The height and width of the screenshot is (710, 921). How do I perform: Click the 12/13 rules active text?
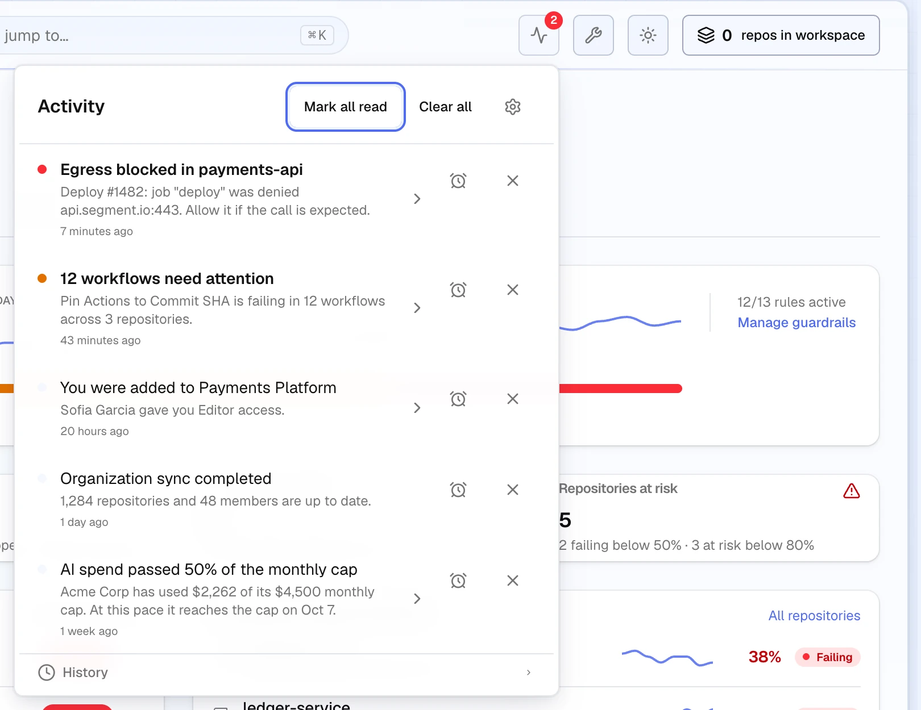[x=791, y=302]
